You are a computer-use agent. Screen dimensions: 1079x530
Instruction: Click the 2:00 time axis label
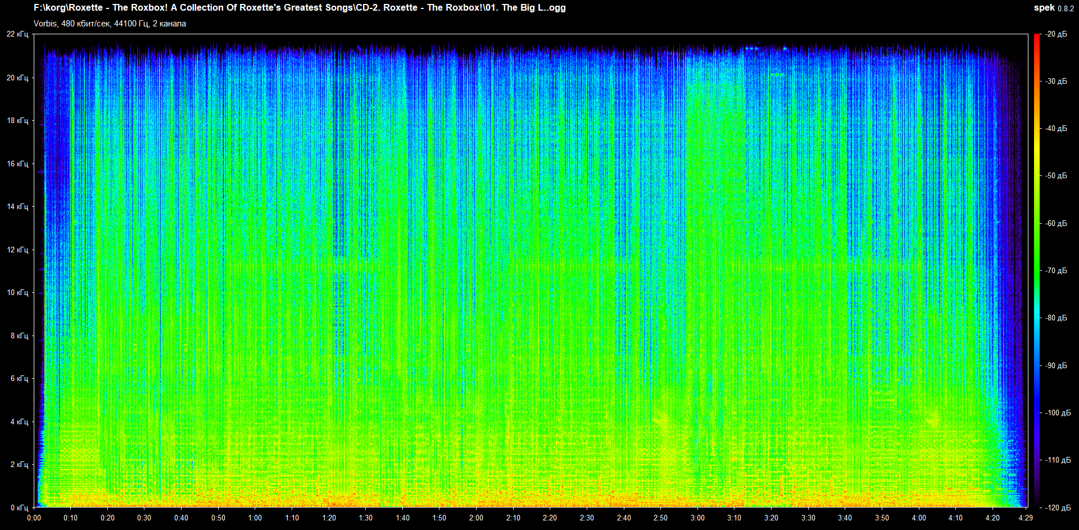point(476,518)
